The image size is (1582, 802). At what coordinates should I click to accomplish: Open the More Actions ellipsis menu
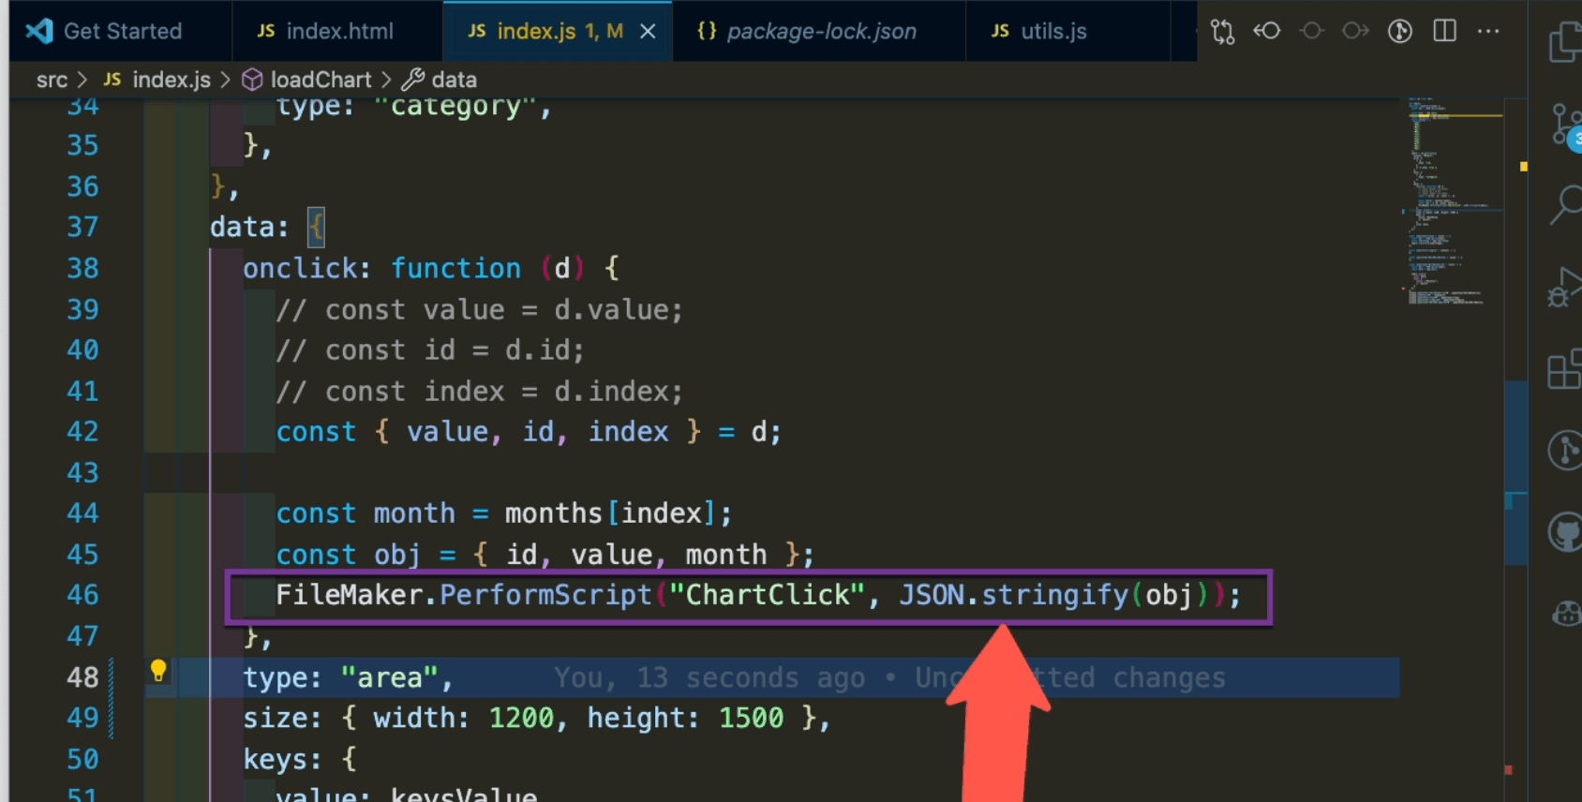pyautogui.click(x=1488, y=31)
